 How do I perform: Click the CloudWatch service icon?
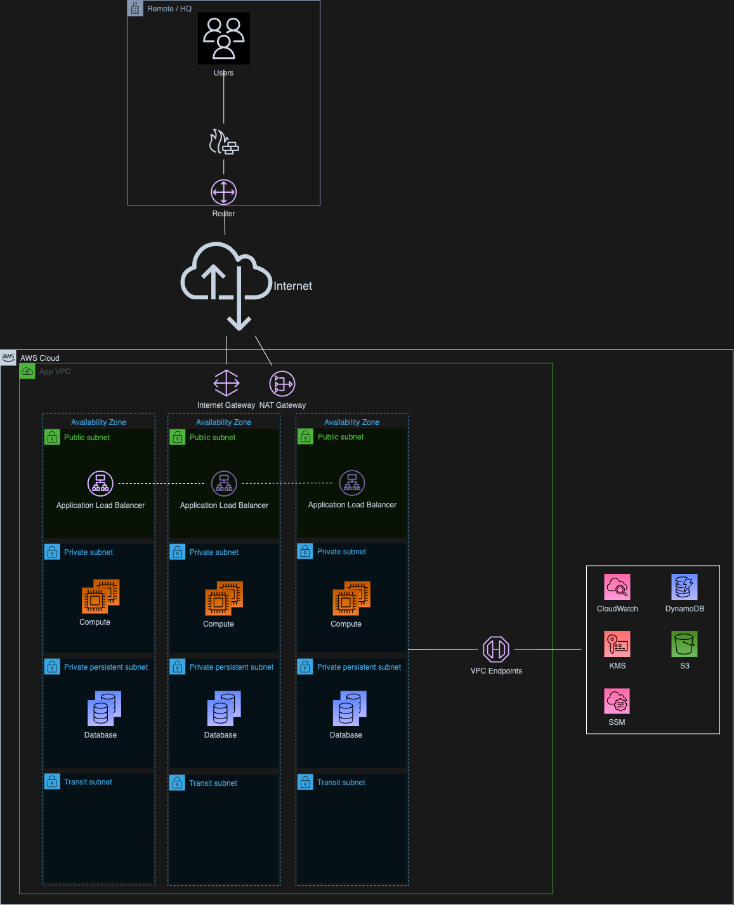617,587
